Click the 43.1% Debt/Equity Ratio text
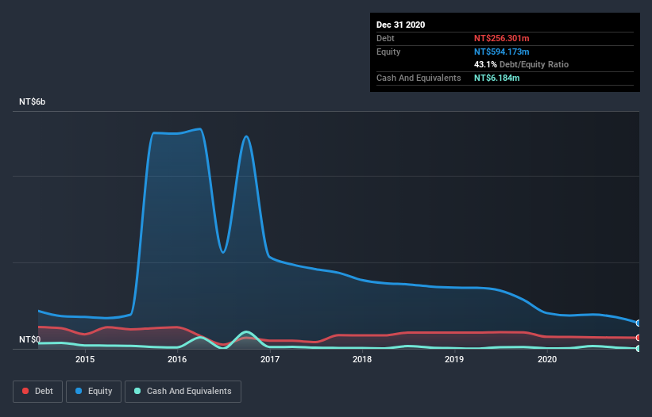 pyautogui.click(x=521, y=64)
